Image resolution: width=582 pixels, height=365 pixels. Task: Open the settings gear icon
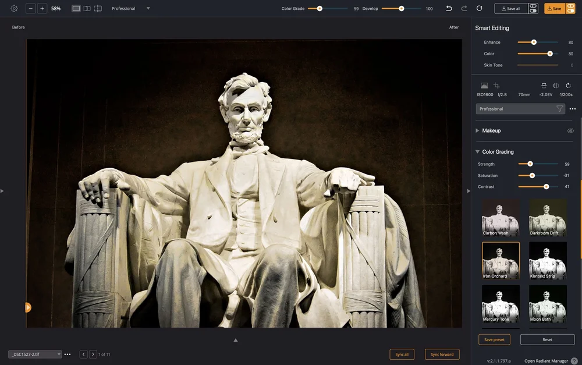(14, 8)
